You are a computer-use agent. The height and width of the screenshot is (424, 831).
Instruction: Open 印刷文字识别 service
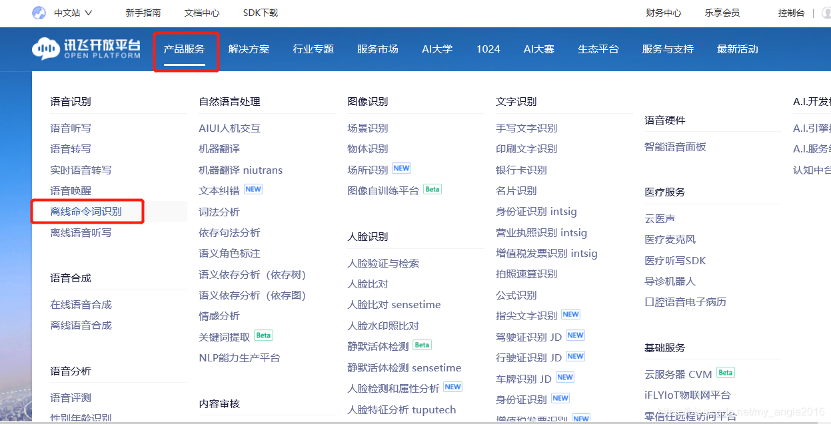[x=526, y=148]
